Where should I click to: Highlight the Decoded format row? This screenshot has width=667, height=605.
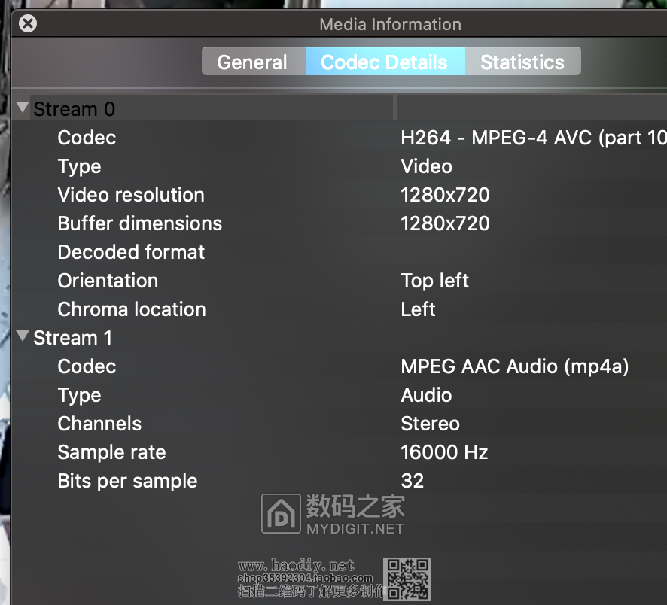pos(131,252)
